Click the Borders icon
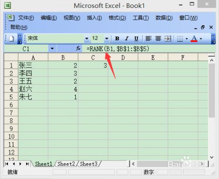 [180, 39]
